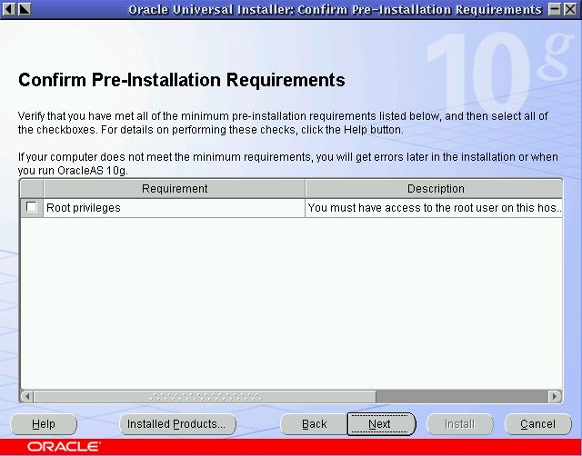Click the scrollbar right arrow
This screenshot has height=456, width=582.
pos(555,396)
